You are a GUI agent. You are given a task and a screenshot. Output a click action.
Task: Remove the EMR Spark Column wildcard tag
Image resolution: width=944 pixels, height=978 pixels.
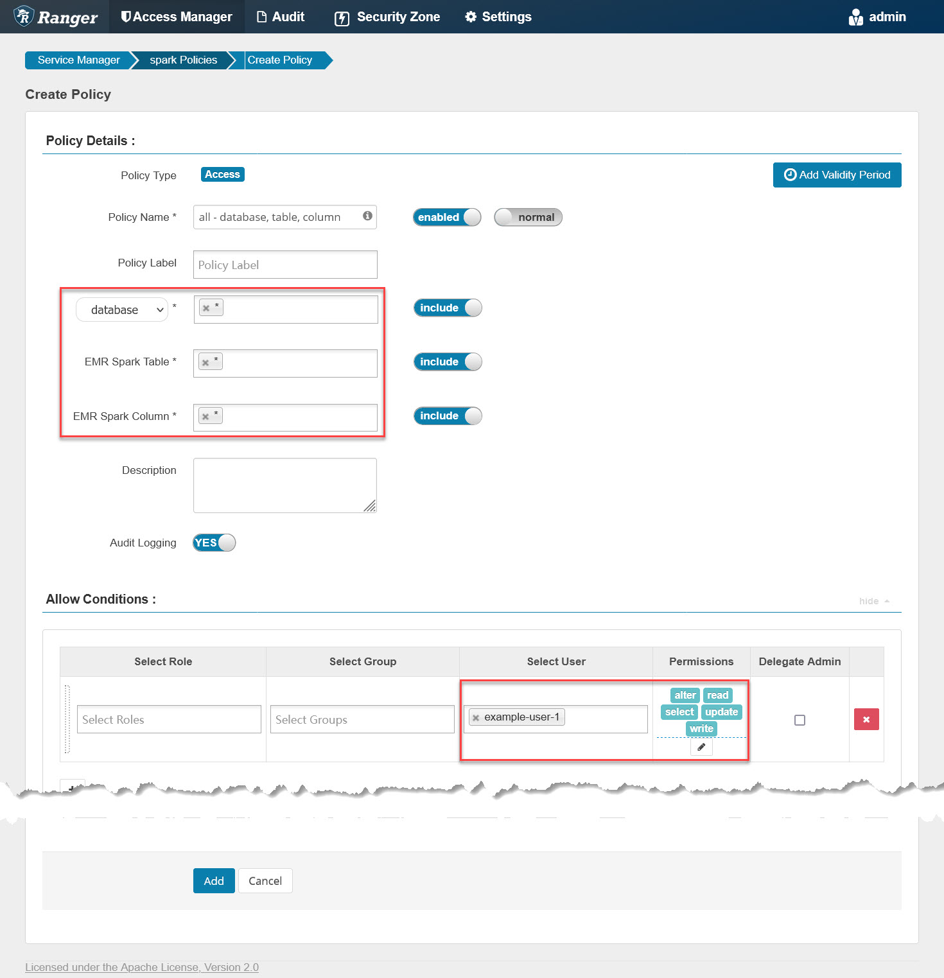pos(205,417)
